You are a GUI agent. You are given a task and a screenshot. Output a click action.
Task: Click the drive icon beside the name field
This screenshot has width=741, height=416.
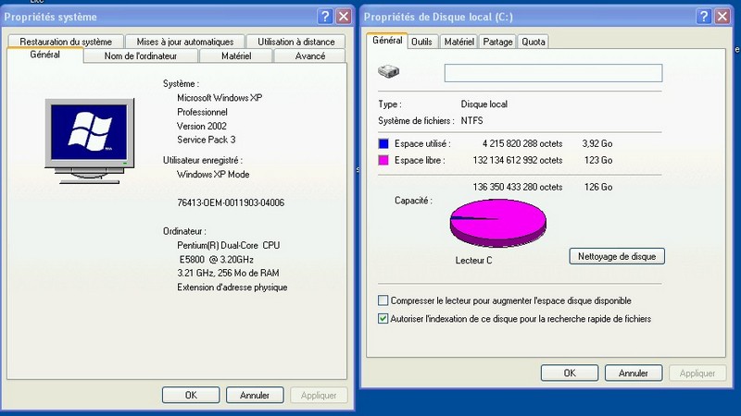(388, 72)
